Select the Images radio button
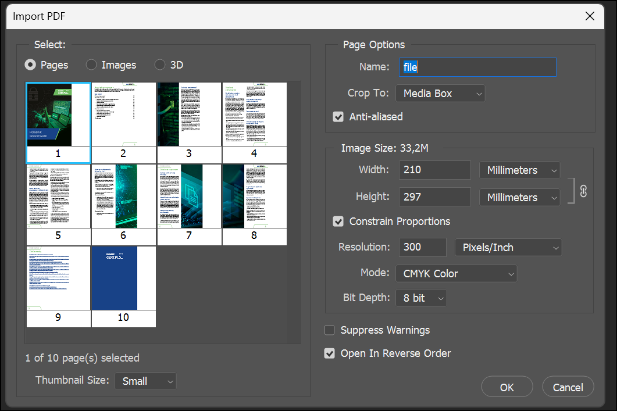617x411 pixels. 91,65
